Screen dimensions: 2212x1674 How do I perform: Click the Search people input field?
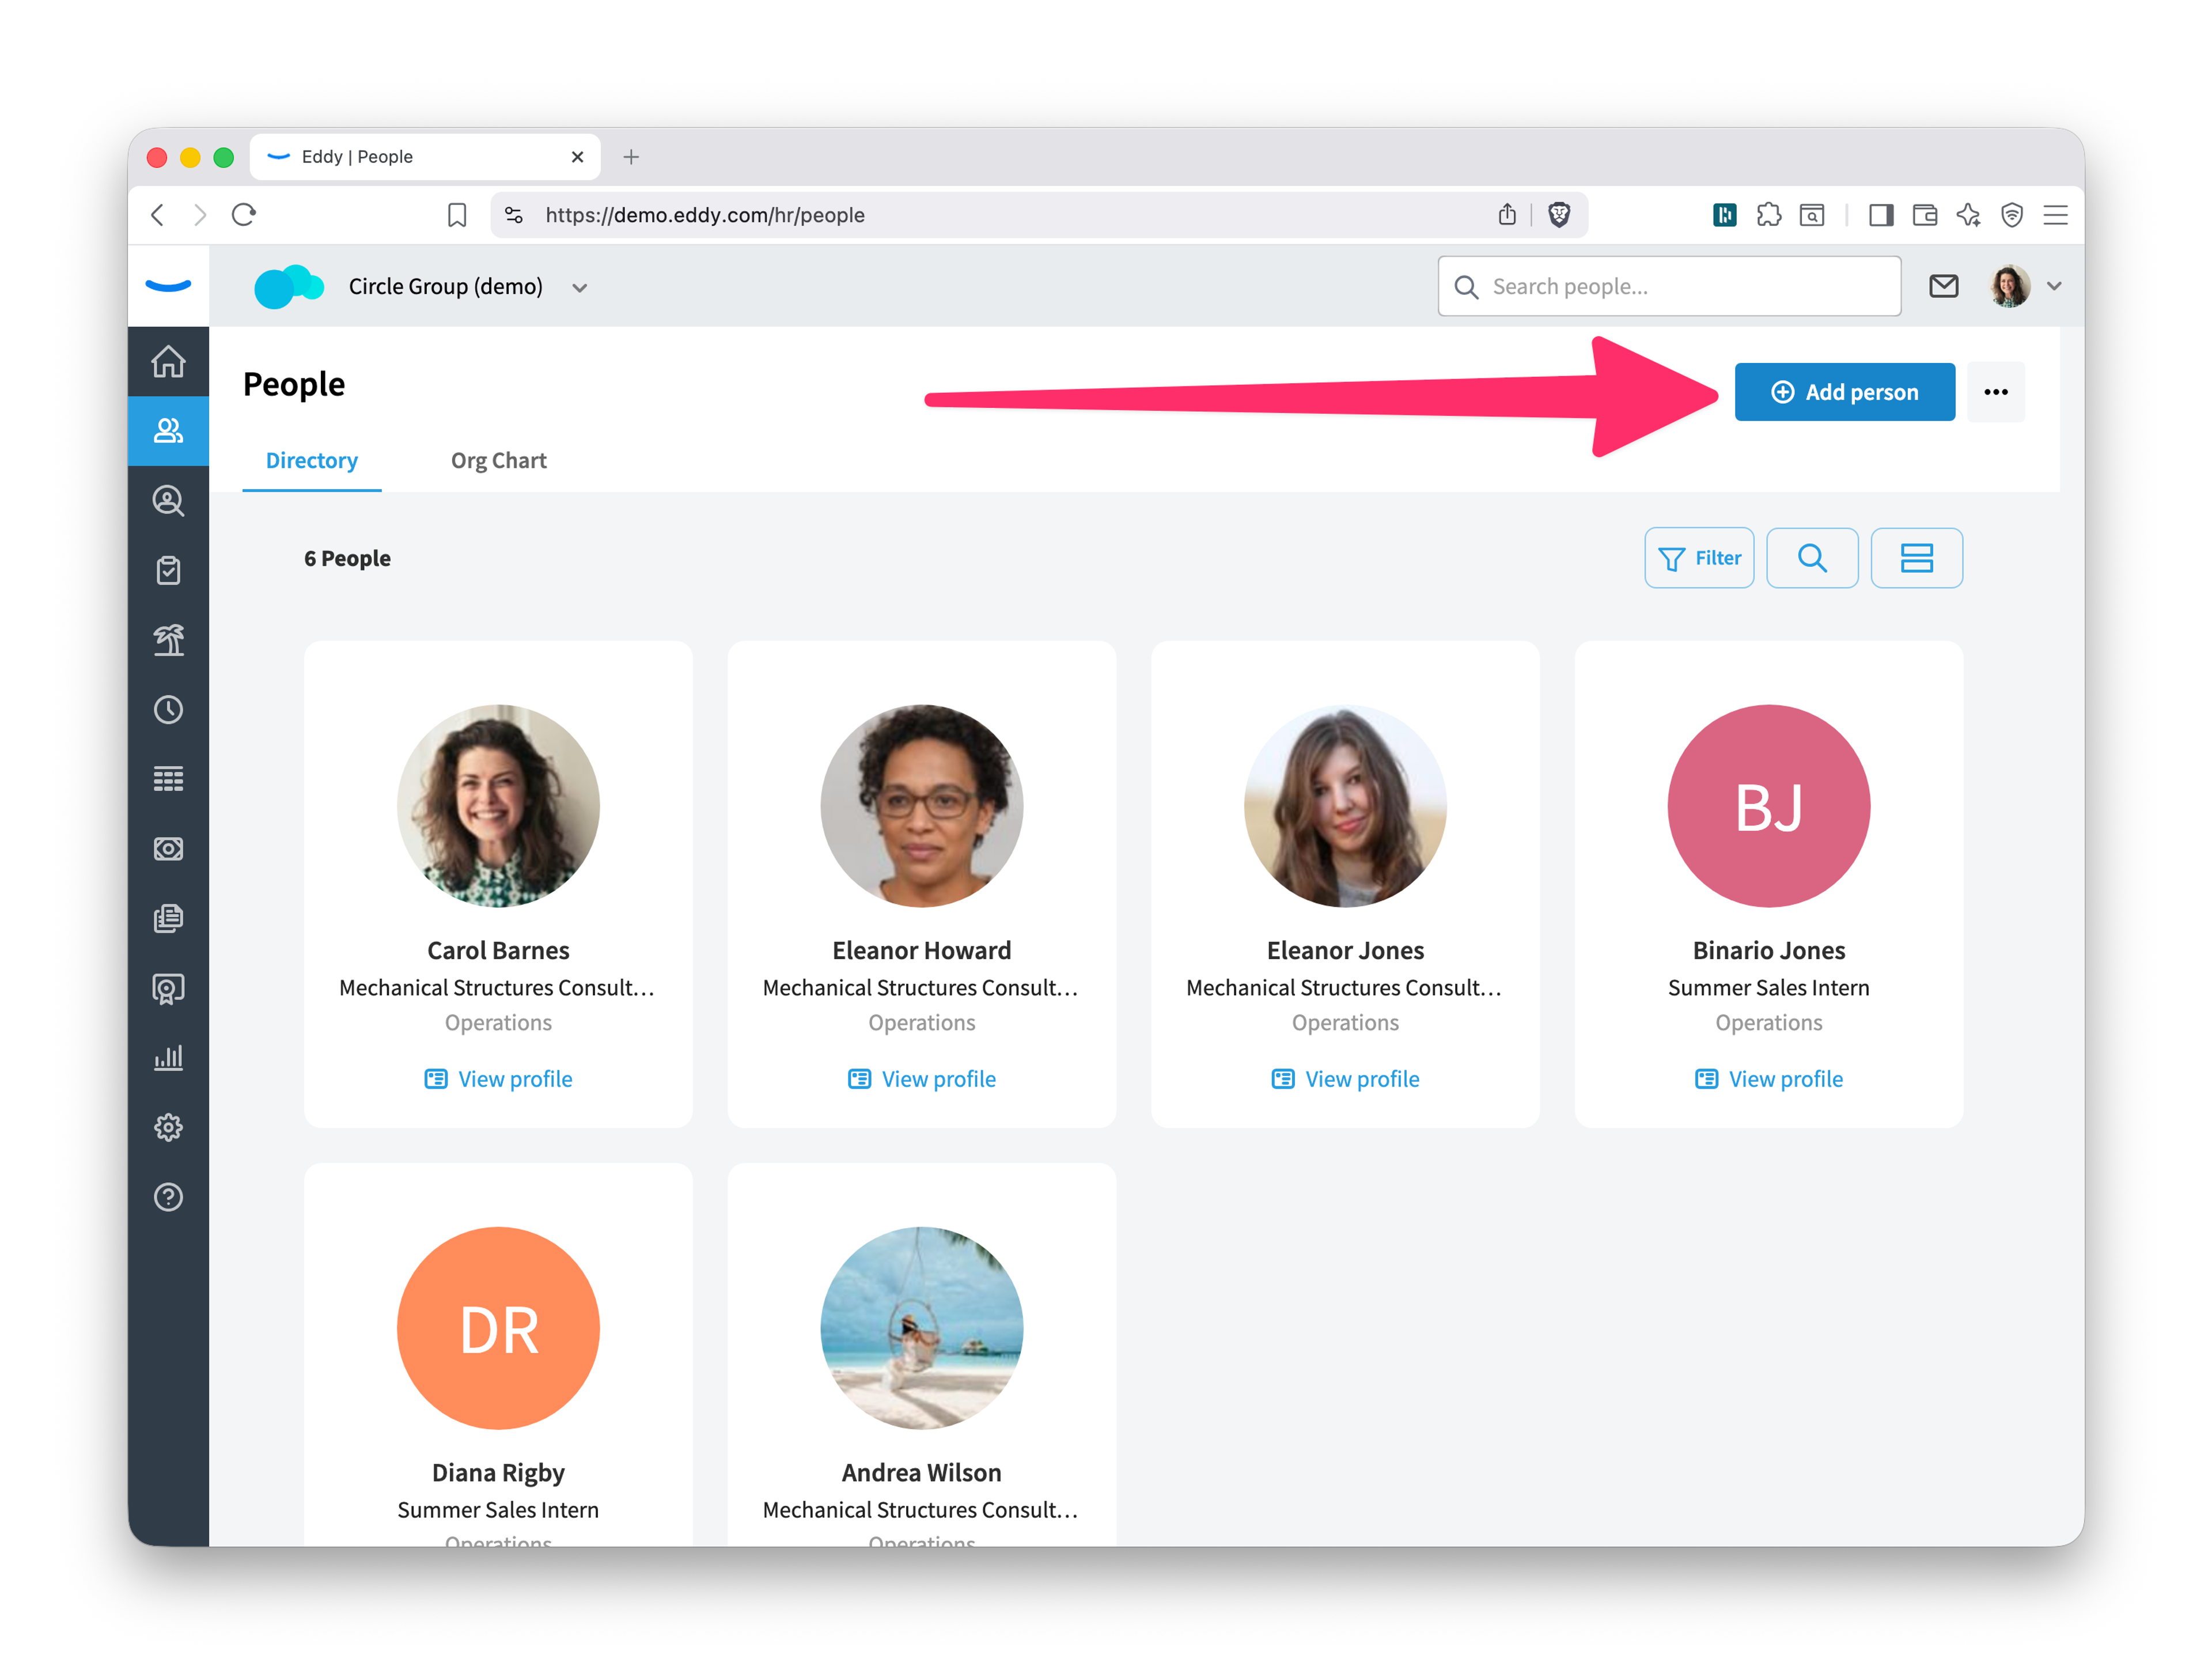point(1669,286)
